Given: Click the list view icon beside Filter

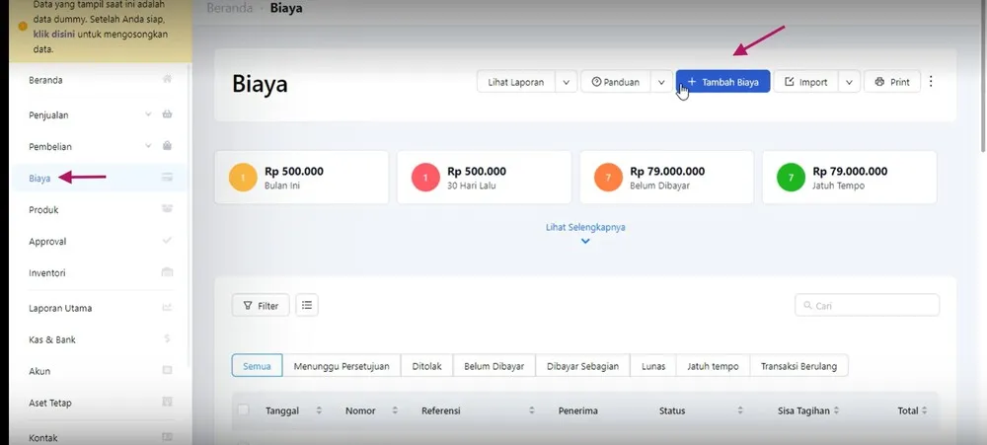Looking at the screenshot, I should click(x=307, y=306).
